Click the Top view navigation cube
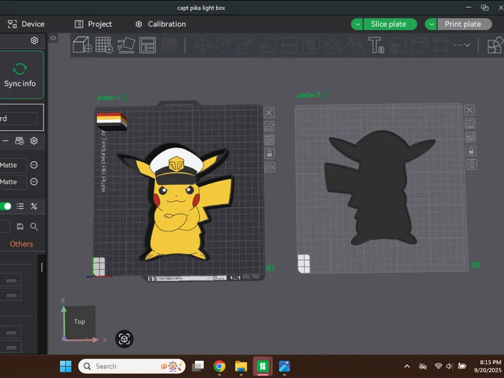 [79, 322]
